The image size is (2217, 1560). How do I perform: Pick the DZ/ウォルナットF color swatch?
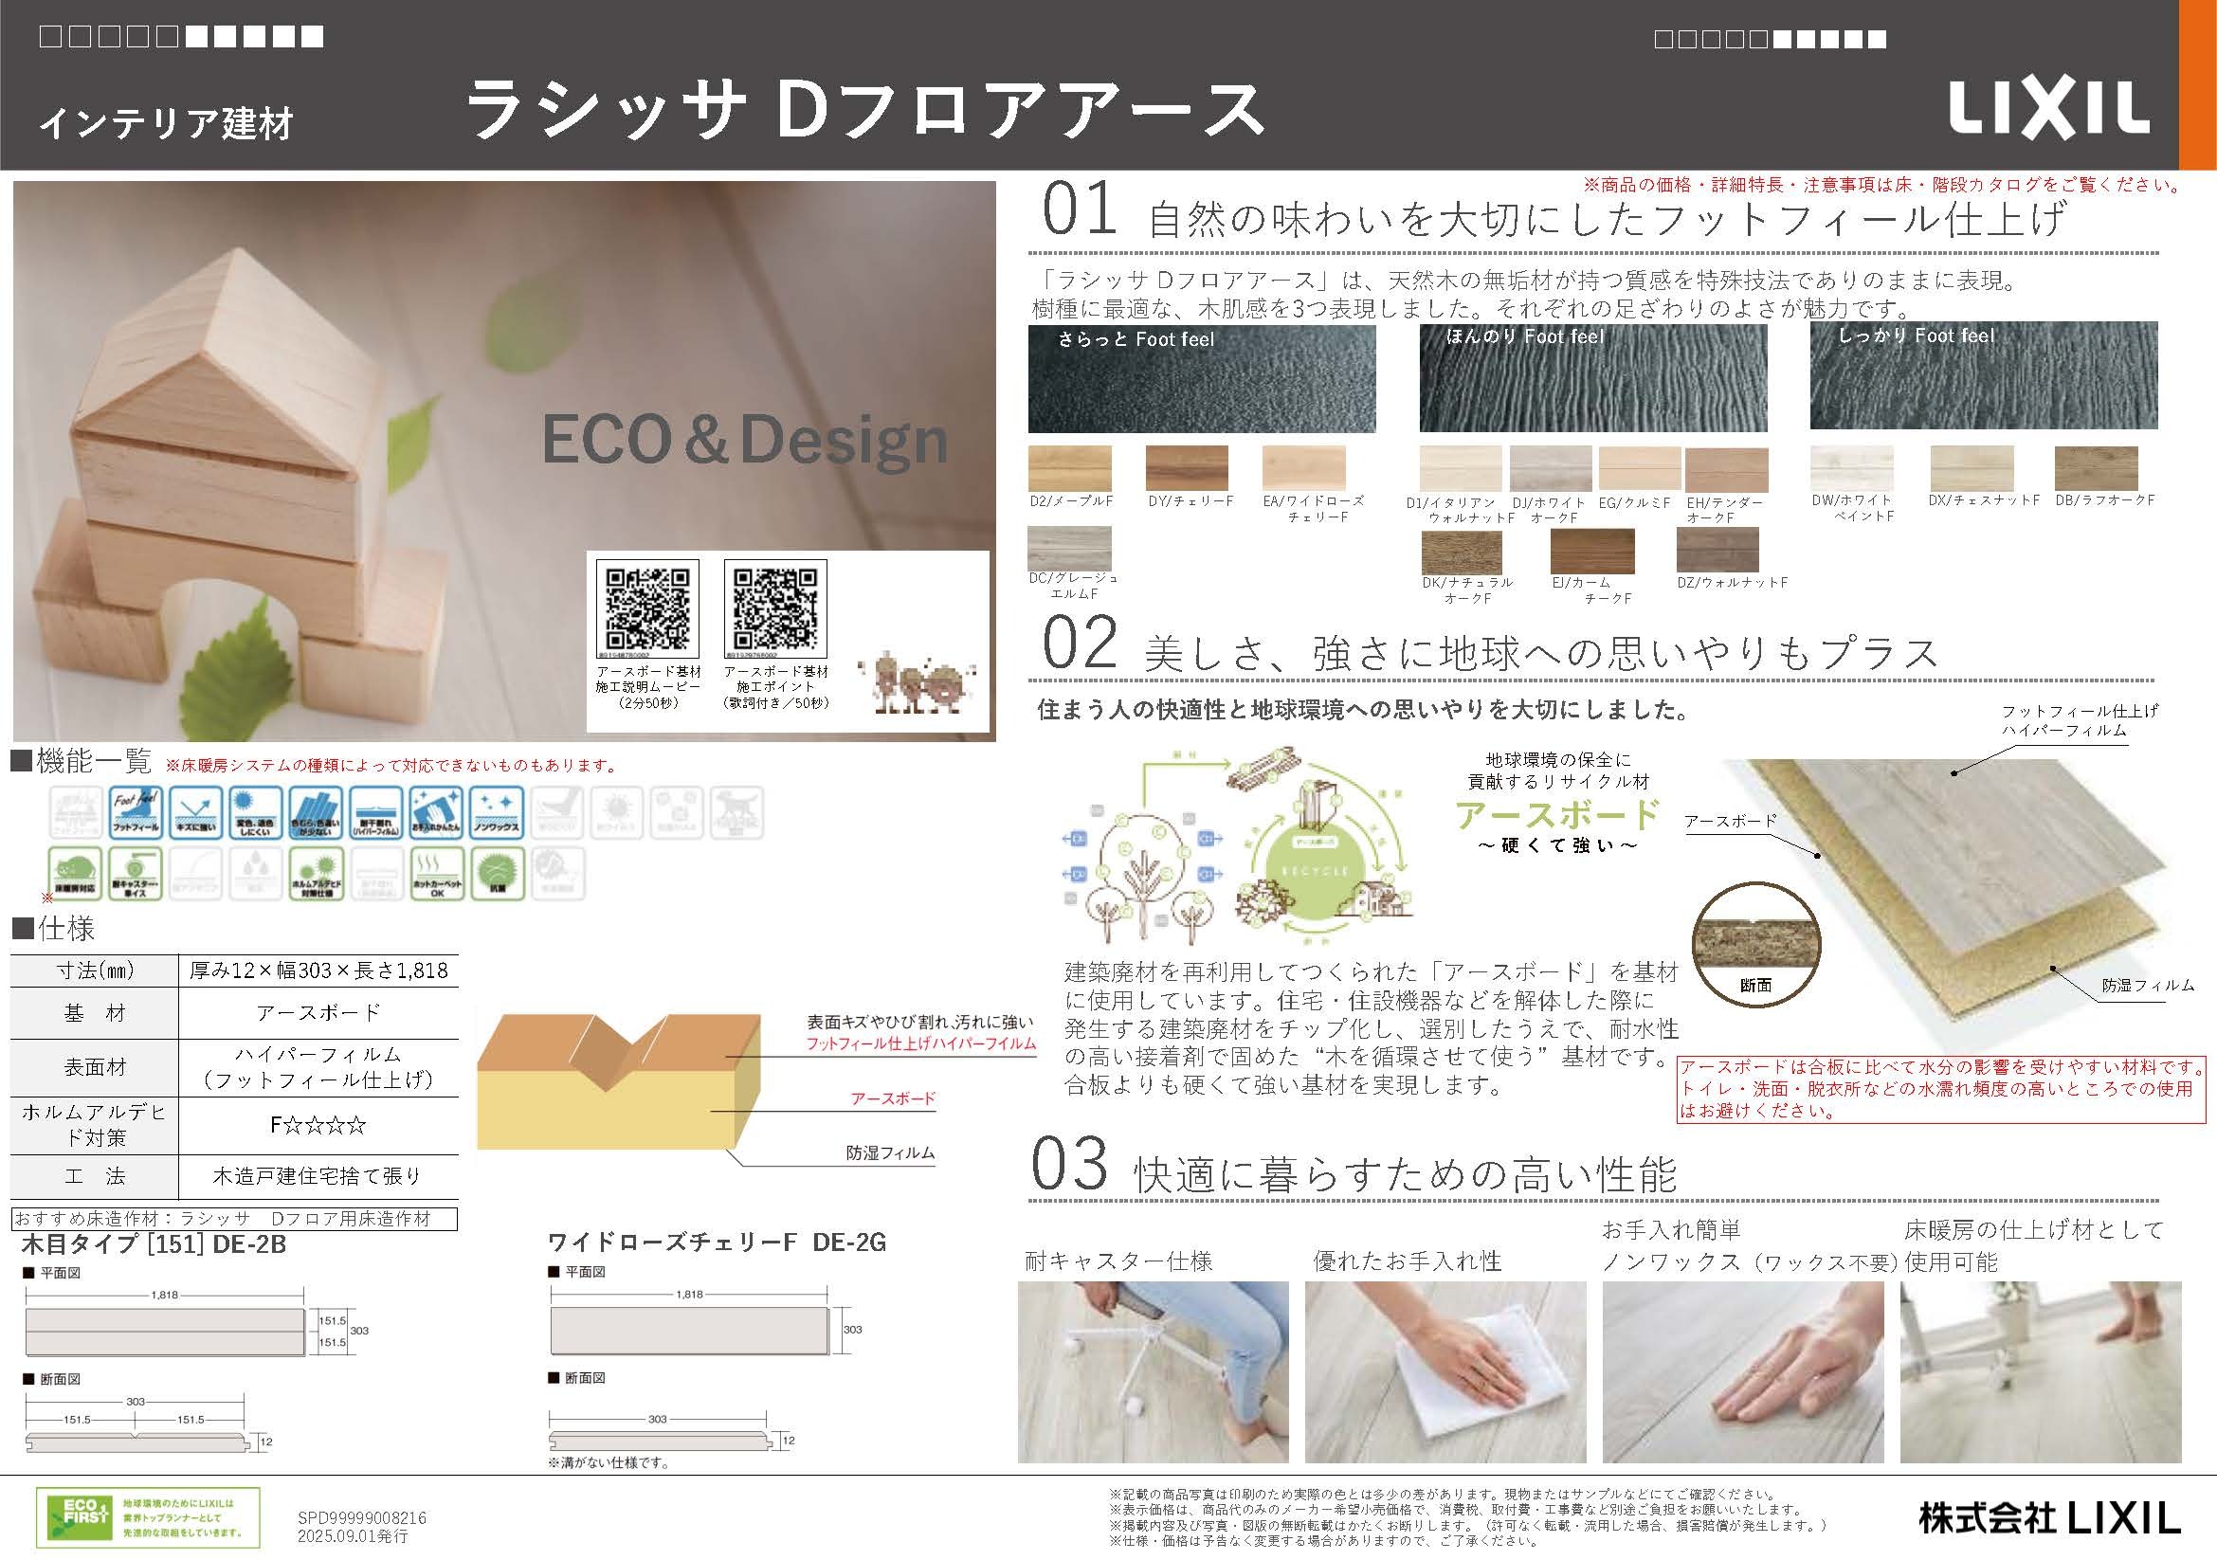coord(1717,552)
